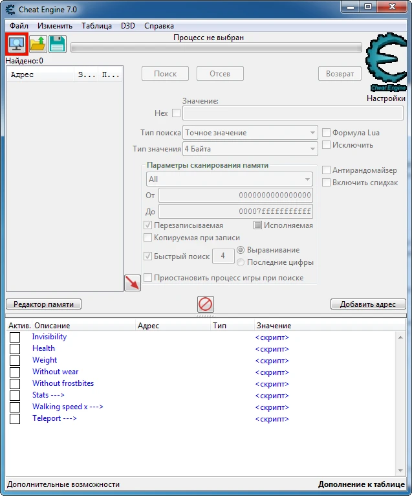
Task: Select Выравнивание radio button
Action: coord(241,250)
